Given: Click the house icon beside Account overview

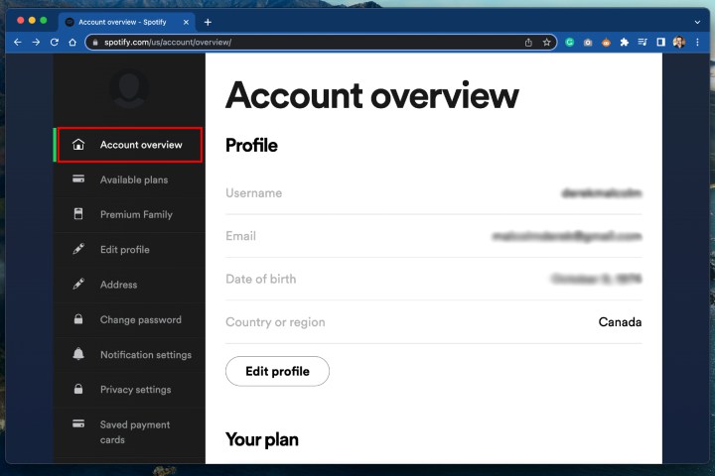Looking at the screenshot, I should [78, 145].
